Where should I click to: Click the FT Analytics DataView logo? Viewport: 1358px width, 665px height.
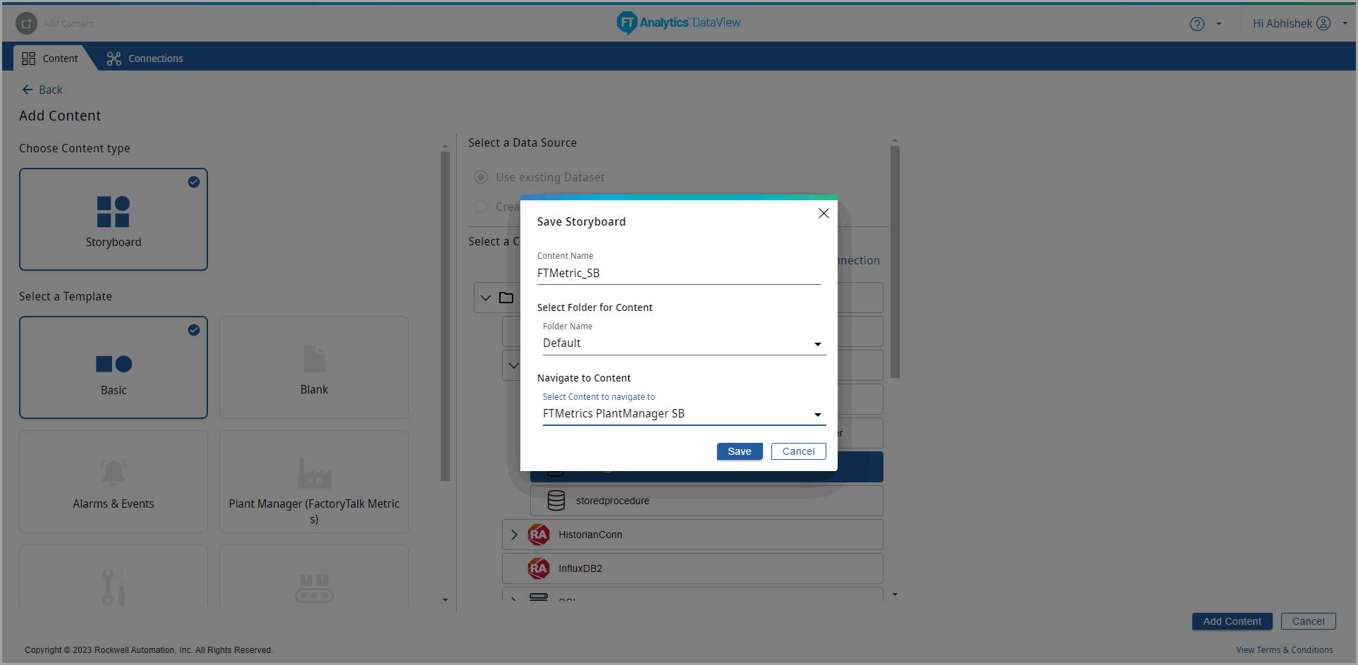678,23
